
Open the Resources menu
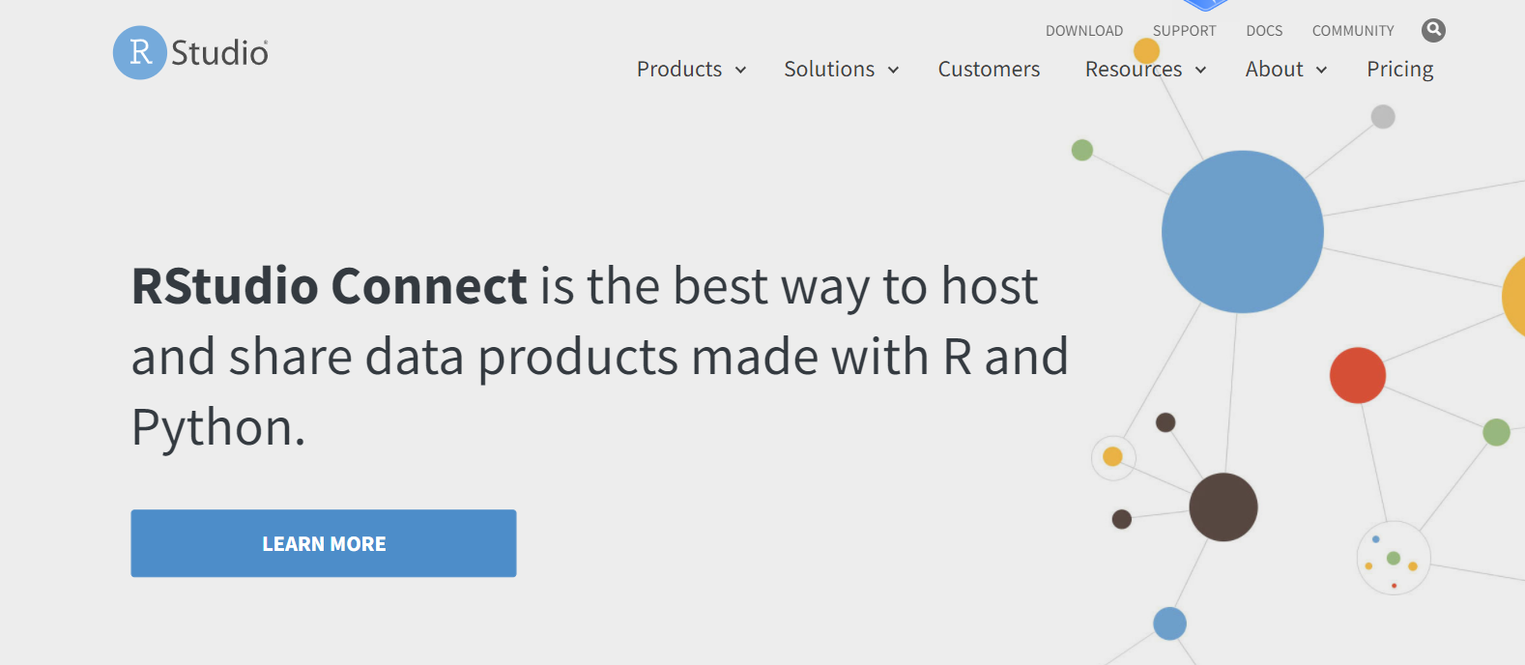click(1134, 70)
